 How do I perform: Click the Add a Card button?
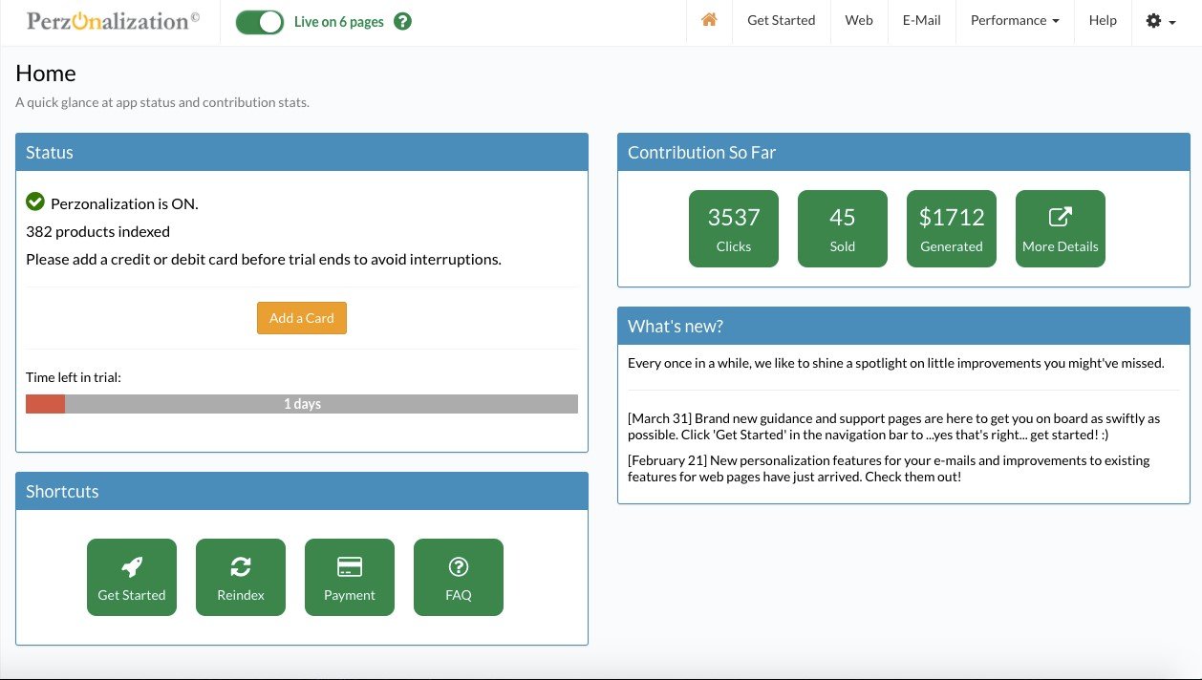point(302,318)
